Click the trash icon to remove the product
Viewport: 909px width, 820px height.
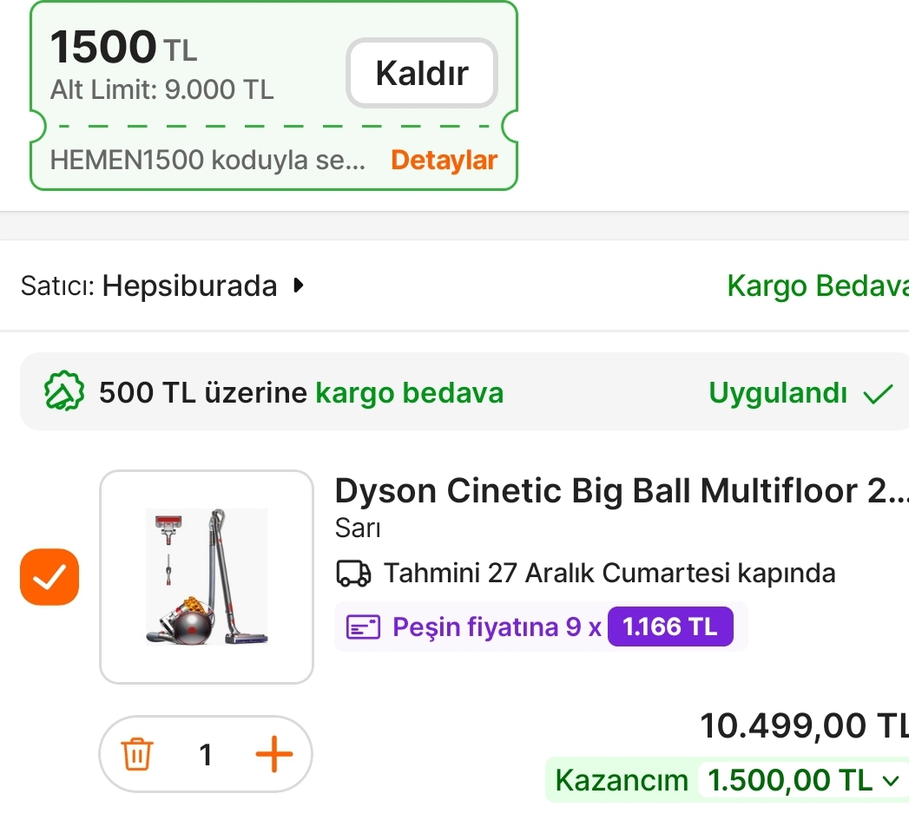click(x=137, y=754)
